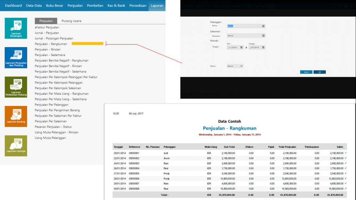Open the Dari date calendar picker
The height and width of the screenshot is (200, 356).
241,47
